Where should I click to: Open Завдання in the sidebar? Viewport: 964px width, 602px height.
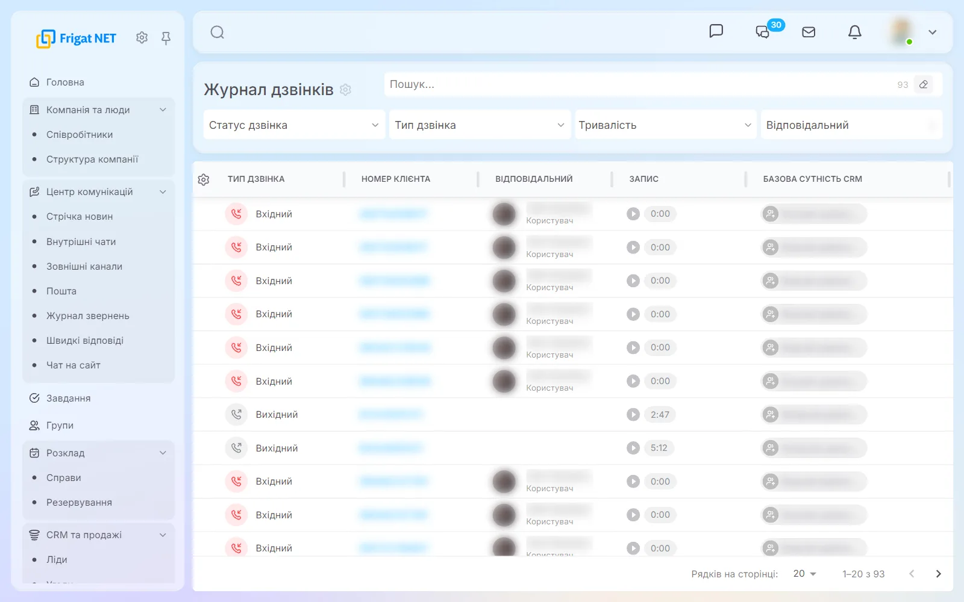pos(68,399)
